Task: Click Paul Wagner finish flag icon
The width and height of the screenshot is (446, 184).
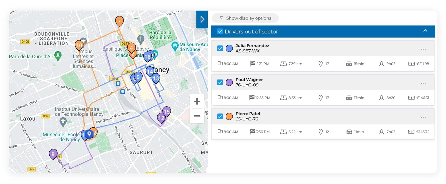Action: pyautogui.click(x=252, y=98)
